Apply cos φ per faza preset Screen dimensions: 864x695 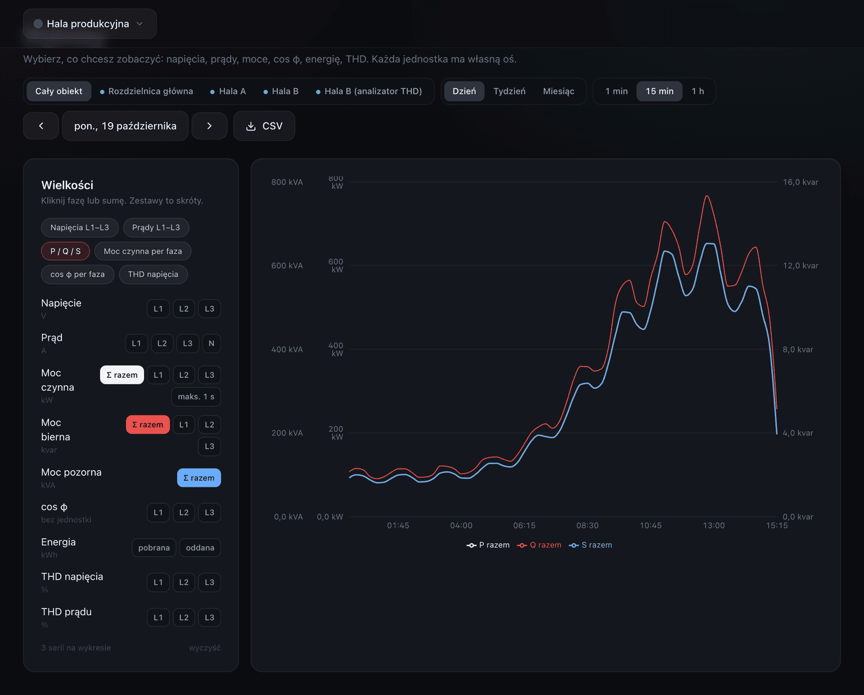point(78,274)
